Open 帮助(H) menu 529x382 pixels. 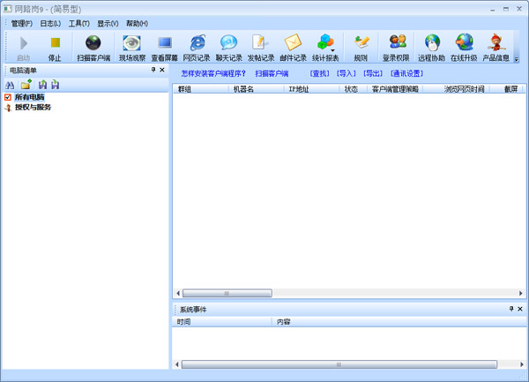[137, 23]
